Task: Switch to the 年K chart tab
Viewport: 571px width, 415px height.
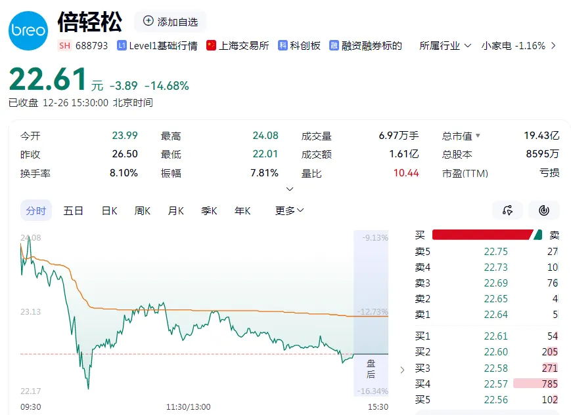Action: 242,210
